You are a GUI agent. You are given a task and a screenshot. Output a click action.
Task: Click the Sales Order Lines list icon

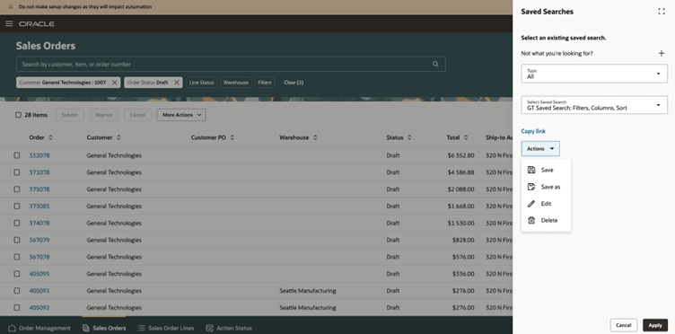pos(141,328)
